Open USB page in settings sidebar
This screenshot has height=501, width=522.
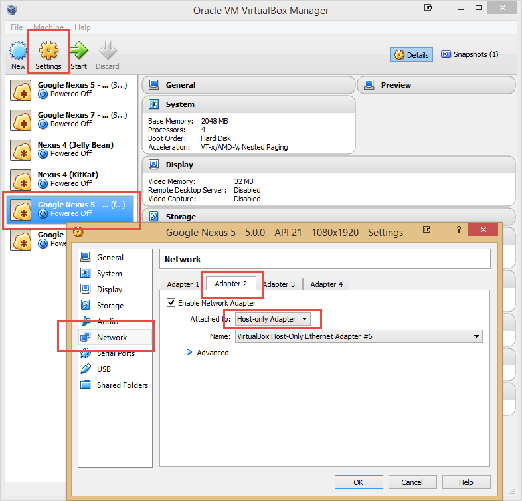coord(116,369)
